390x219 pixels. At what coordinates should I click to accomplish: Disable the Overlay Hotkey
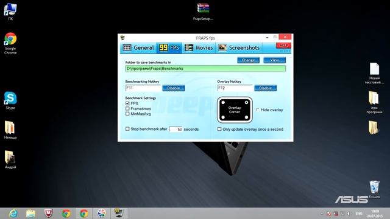click(x=266, y=88)
